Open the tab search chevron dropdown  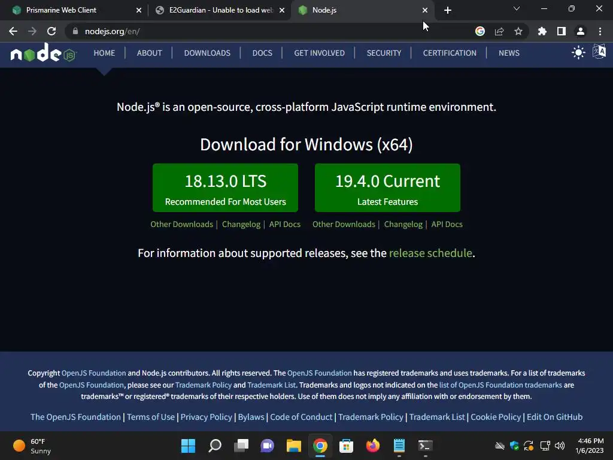(x=517, y=8)
